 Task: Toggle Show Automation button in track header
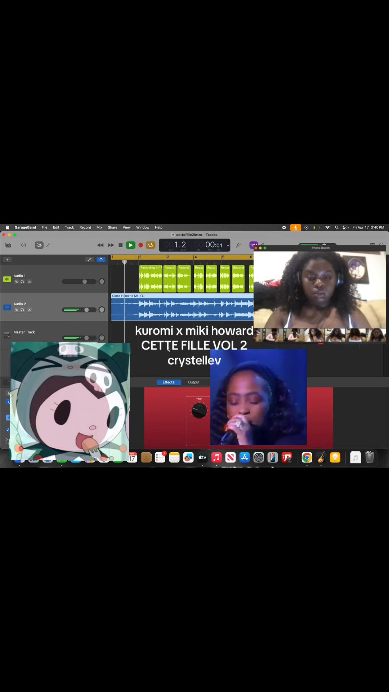click(x=89, y=259)
